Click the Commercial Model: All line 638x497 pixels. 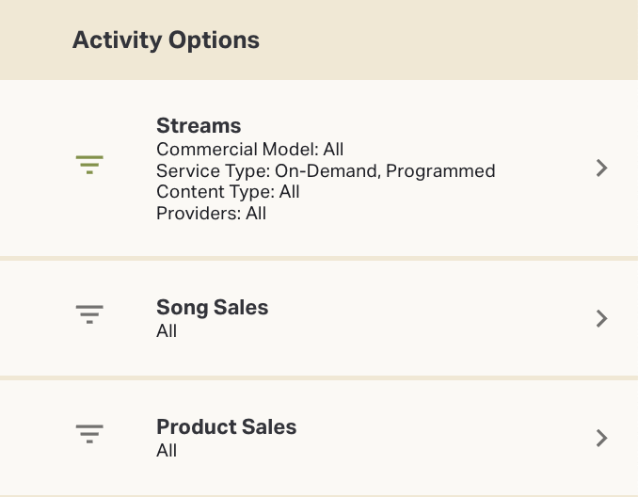pos(249,149)
